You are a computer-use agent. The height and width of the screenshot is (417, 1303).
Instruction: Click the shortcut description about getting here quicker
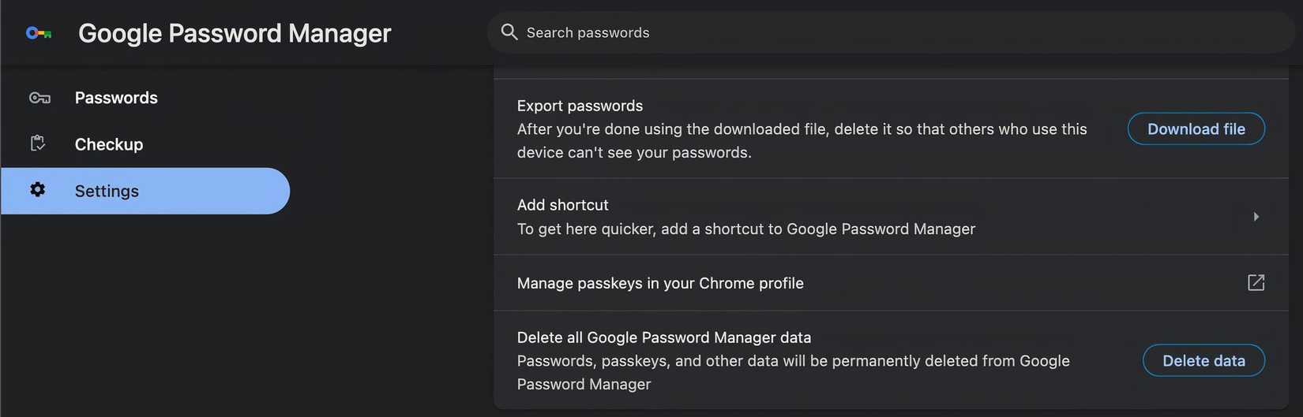pos(745,229)
